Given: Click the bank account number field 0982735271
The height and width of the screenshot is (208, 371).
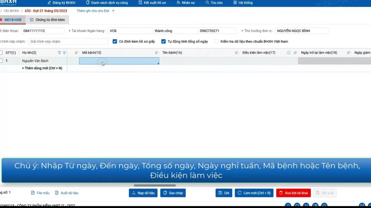Looking at the screenshot, I should click(217, 31).
